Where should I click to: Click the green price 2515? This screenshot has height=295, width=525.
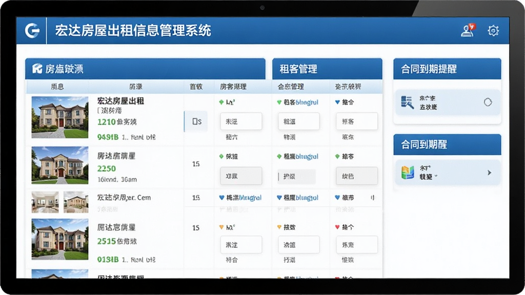[x=107, y=241]
